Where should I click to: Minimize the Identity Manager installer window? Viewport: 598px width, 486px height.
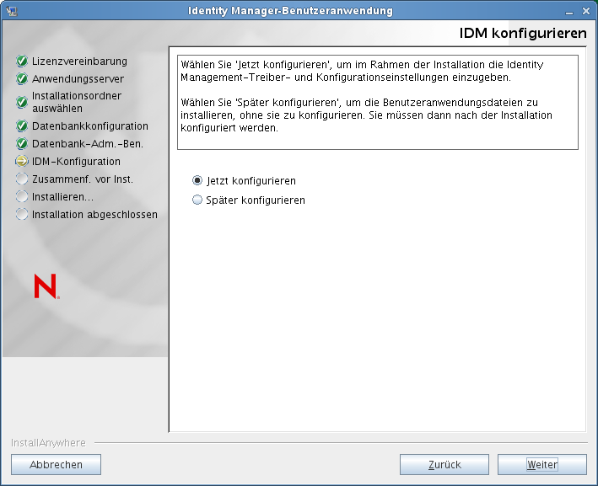(x=569, y=12)
